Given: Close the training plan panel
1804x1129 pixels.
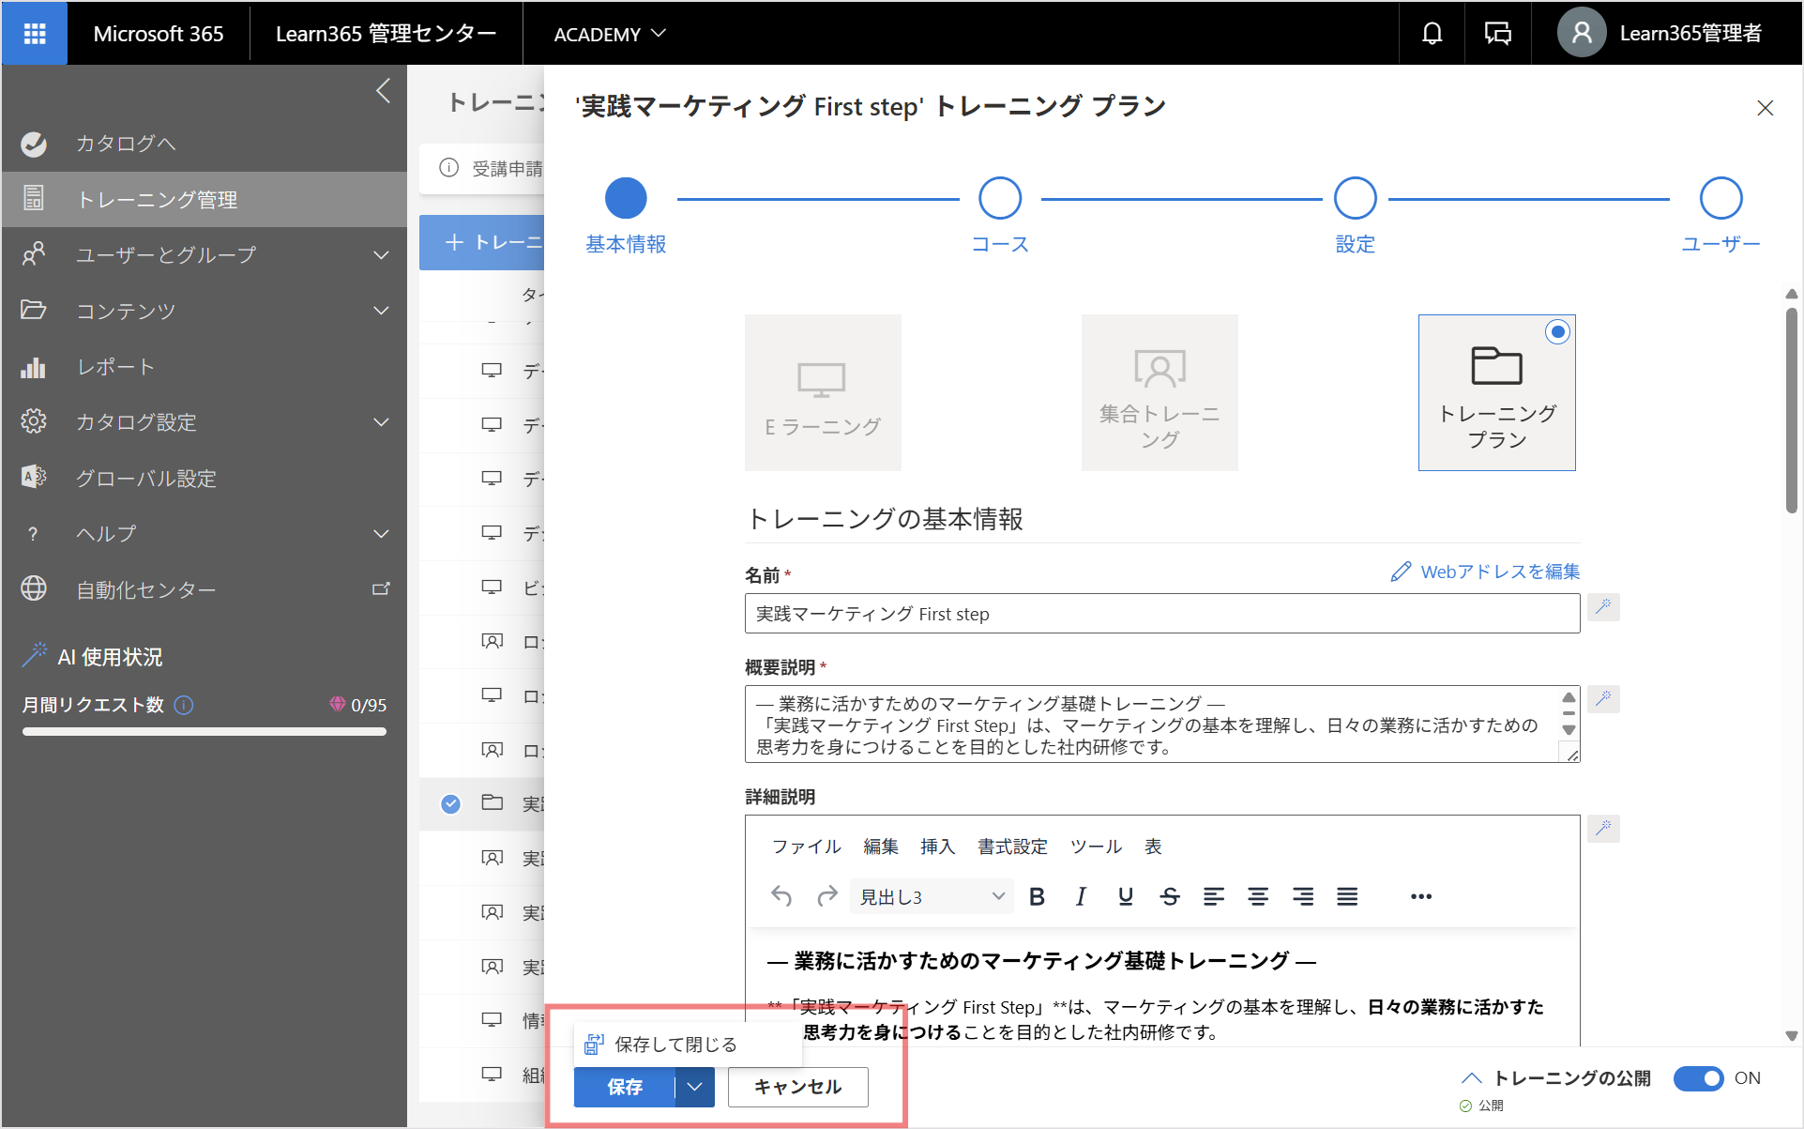Looking at the screenshot, I should 1765,108.
